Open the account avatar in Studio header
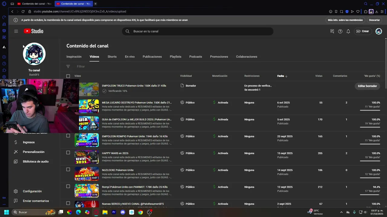The image size is (387, 217). (379, 31)
